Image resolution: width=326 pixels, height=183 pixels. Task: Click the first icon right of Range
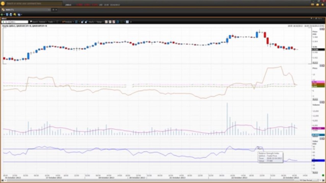pos(106,22)
